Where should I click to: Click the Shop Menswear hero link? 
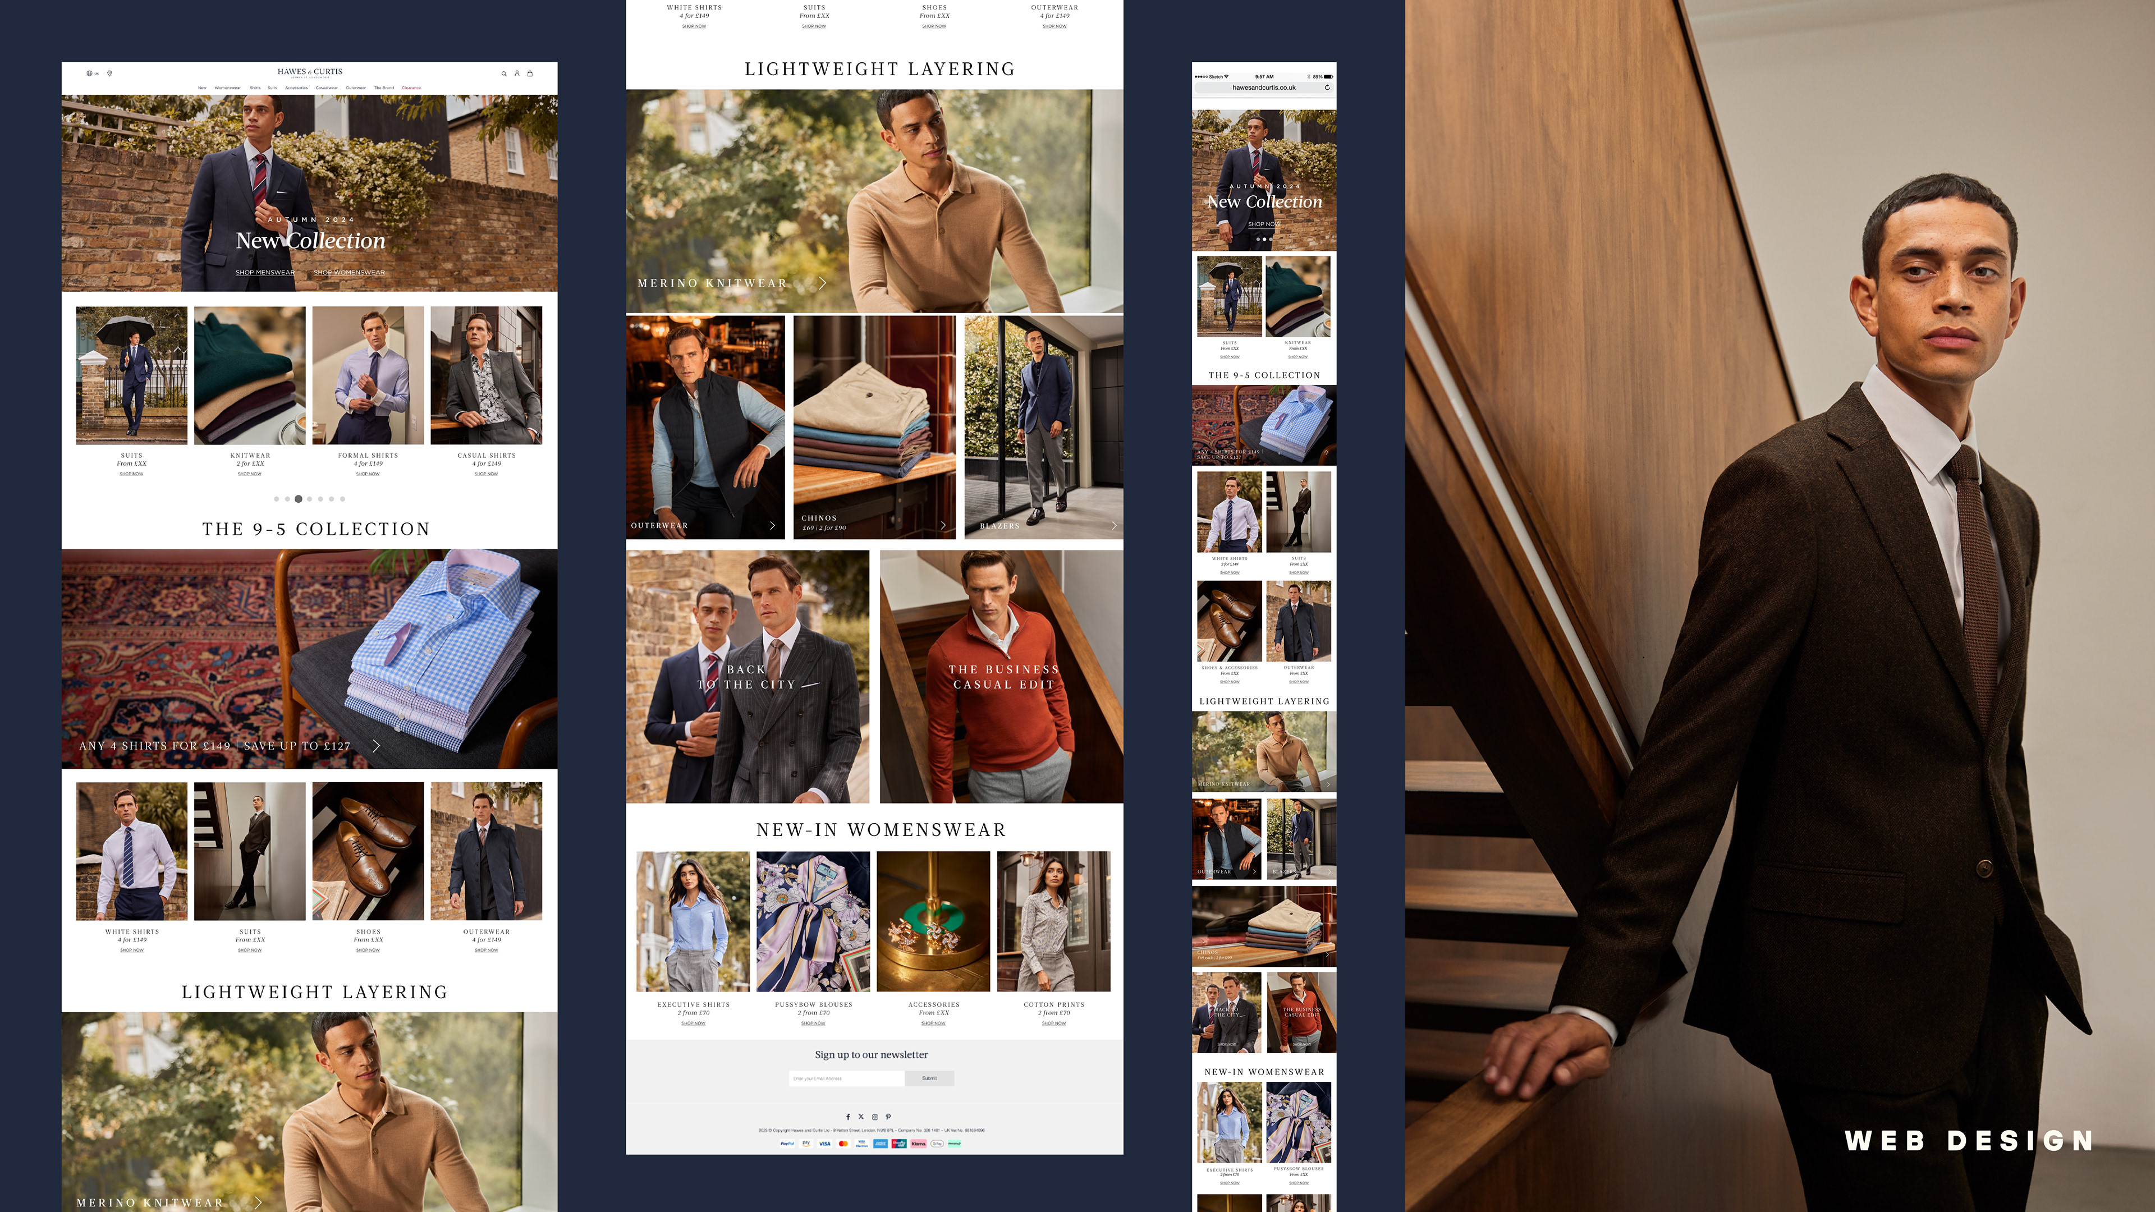(264, 273)
